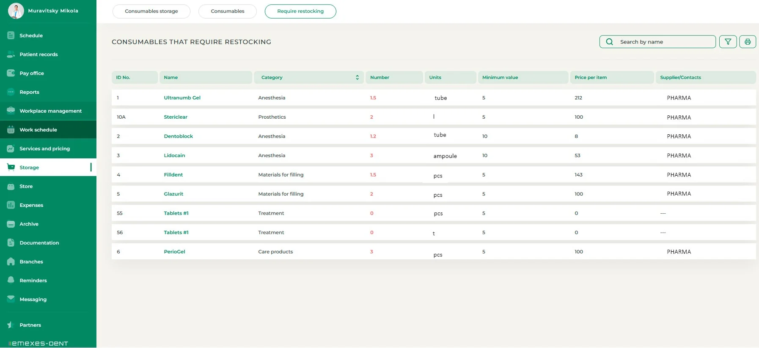This screenshot has width=759, height=348.
Task: Click PHARMA supplier in PerioGel row
Action: 679,252
